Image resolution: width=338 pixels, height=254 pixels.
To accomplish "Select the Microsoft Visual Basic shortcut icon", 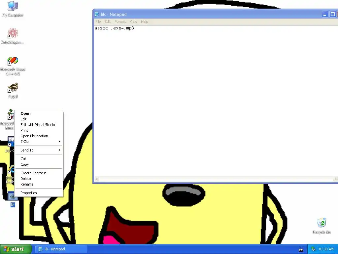I will tap(10, 115).
